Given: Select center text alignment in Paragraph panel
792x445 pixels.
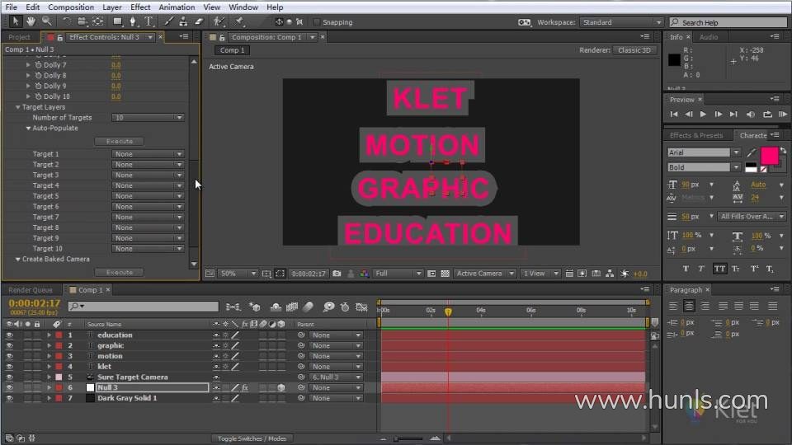Looking at the screenshot, I should [689, 306].
